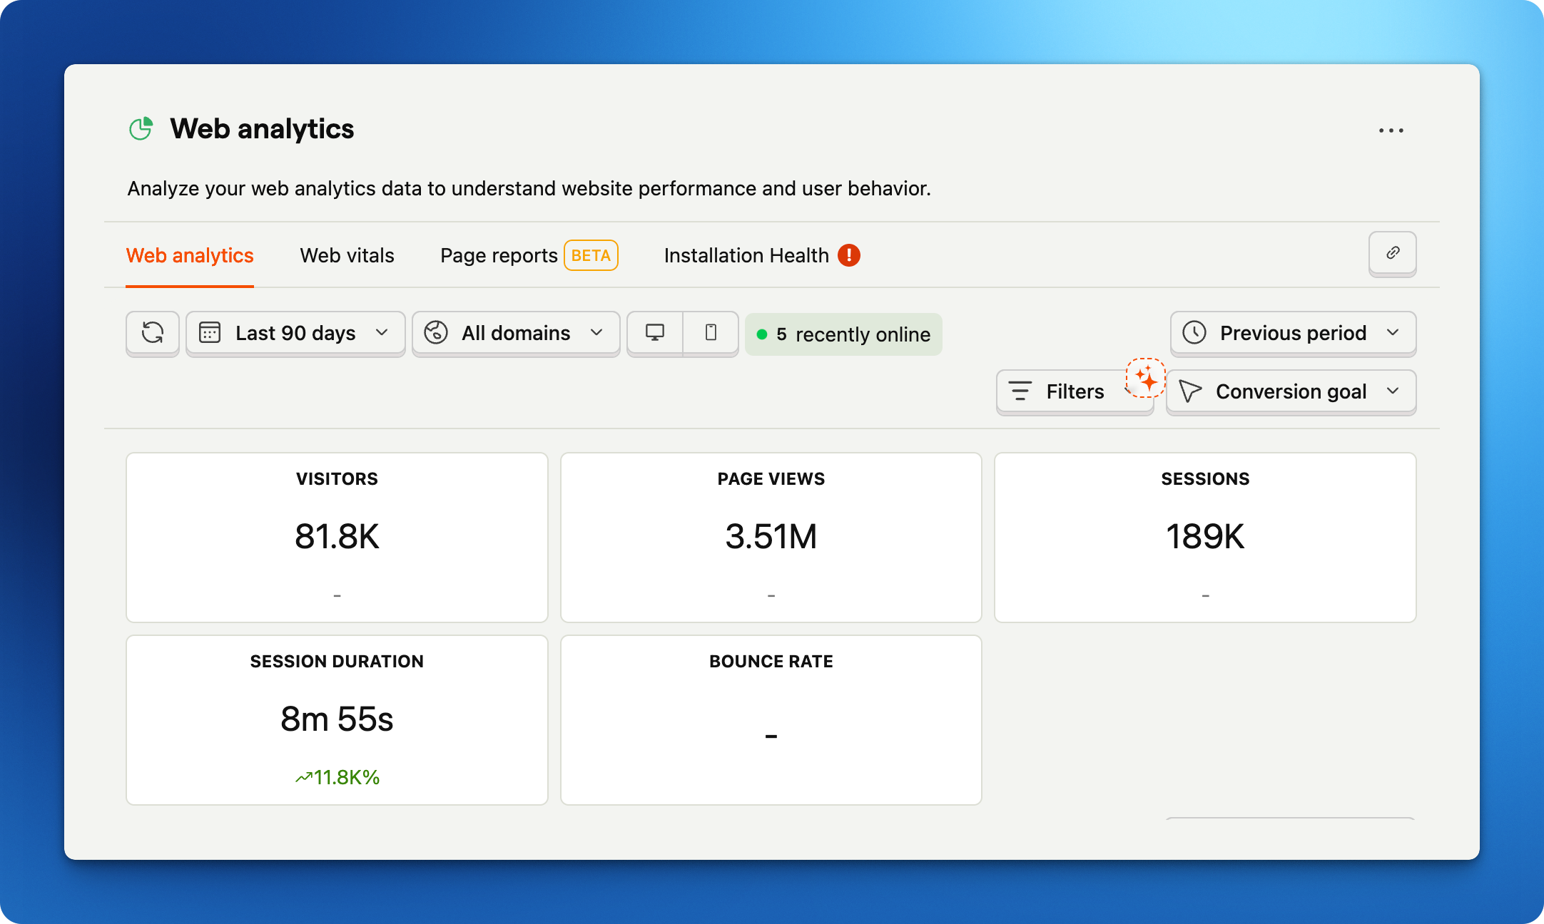Image resolution: width=1544 pixels, height=924 pixels.
Task: Open the Last 90 days dropdown
Action: (x=295, y=333)
